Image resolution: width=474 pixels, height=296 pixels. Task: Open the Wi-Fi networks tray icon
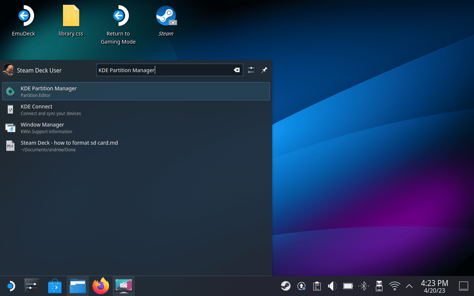coord(395,286)
